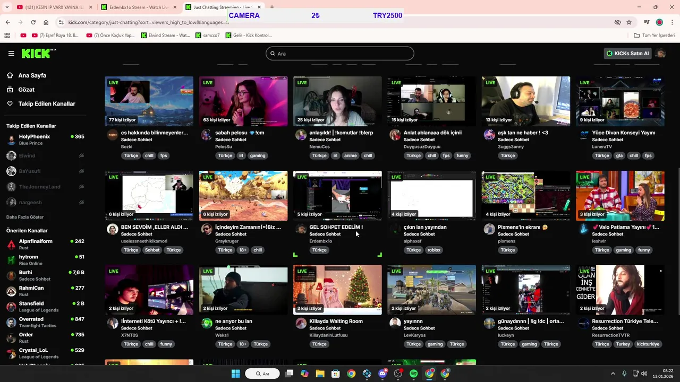Click the Ara search field on Kick

pos(340,54)
